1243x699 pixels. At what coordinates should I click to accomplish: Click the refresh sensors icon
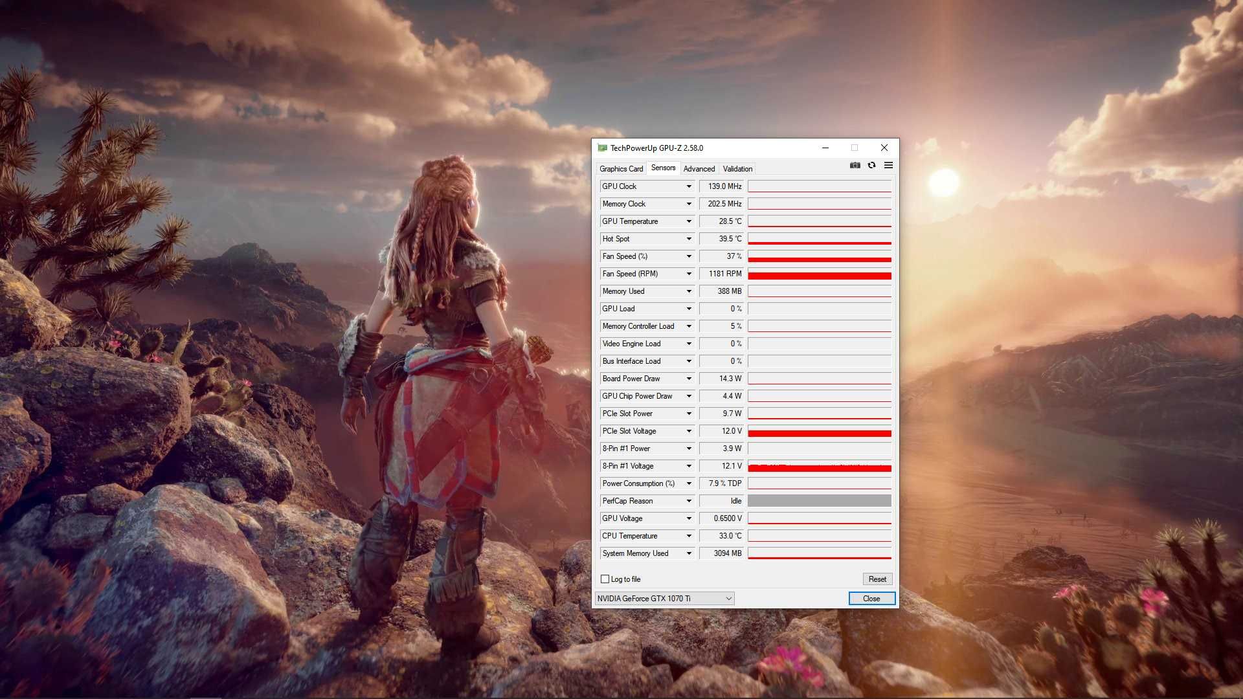pos(871,166)
